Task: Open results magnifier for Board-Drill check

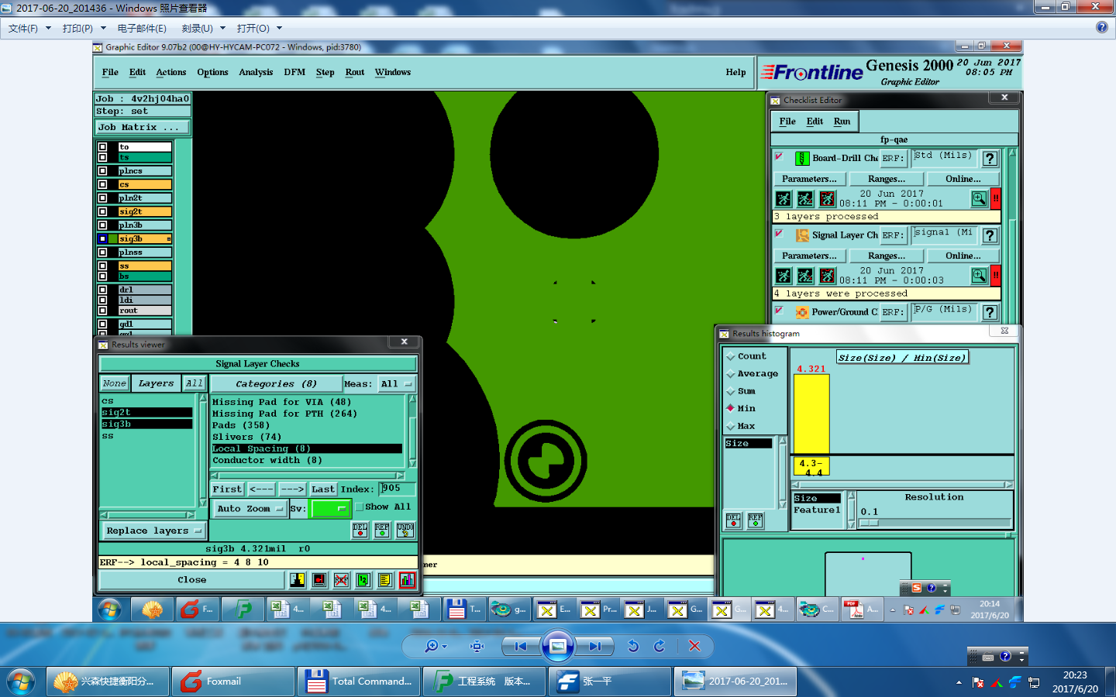Action: pyautogui.click(x=980, y=199)
